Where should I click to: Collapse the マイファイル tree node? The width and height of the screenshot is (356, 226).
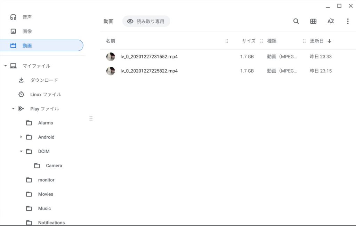(6, 66)
